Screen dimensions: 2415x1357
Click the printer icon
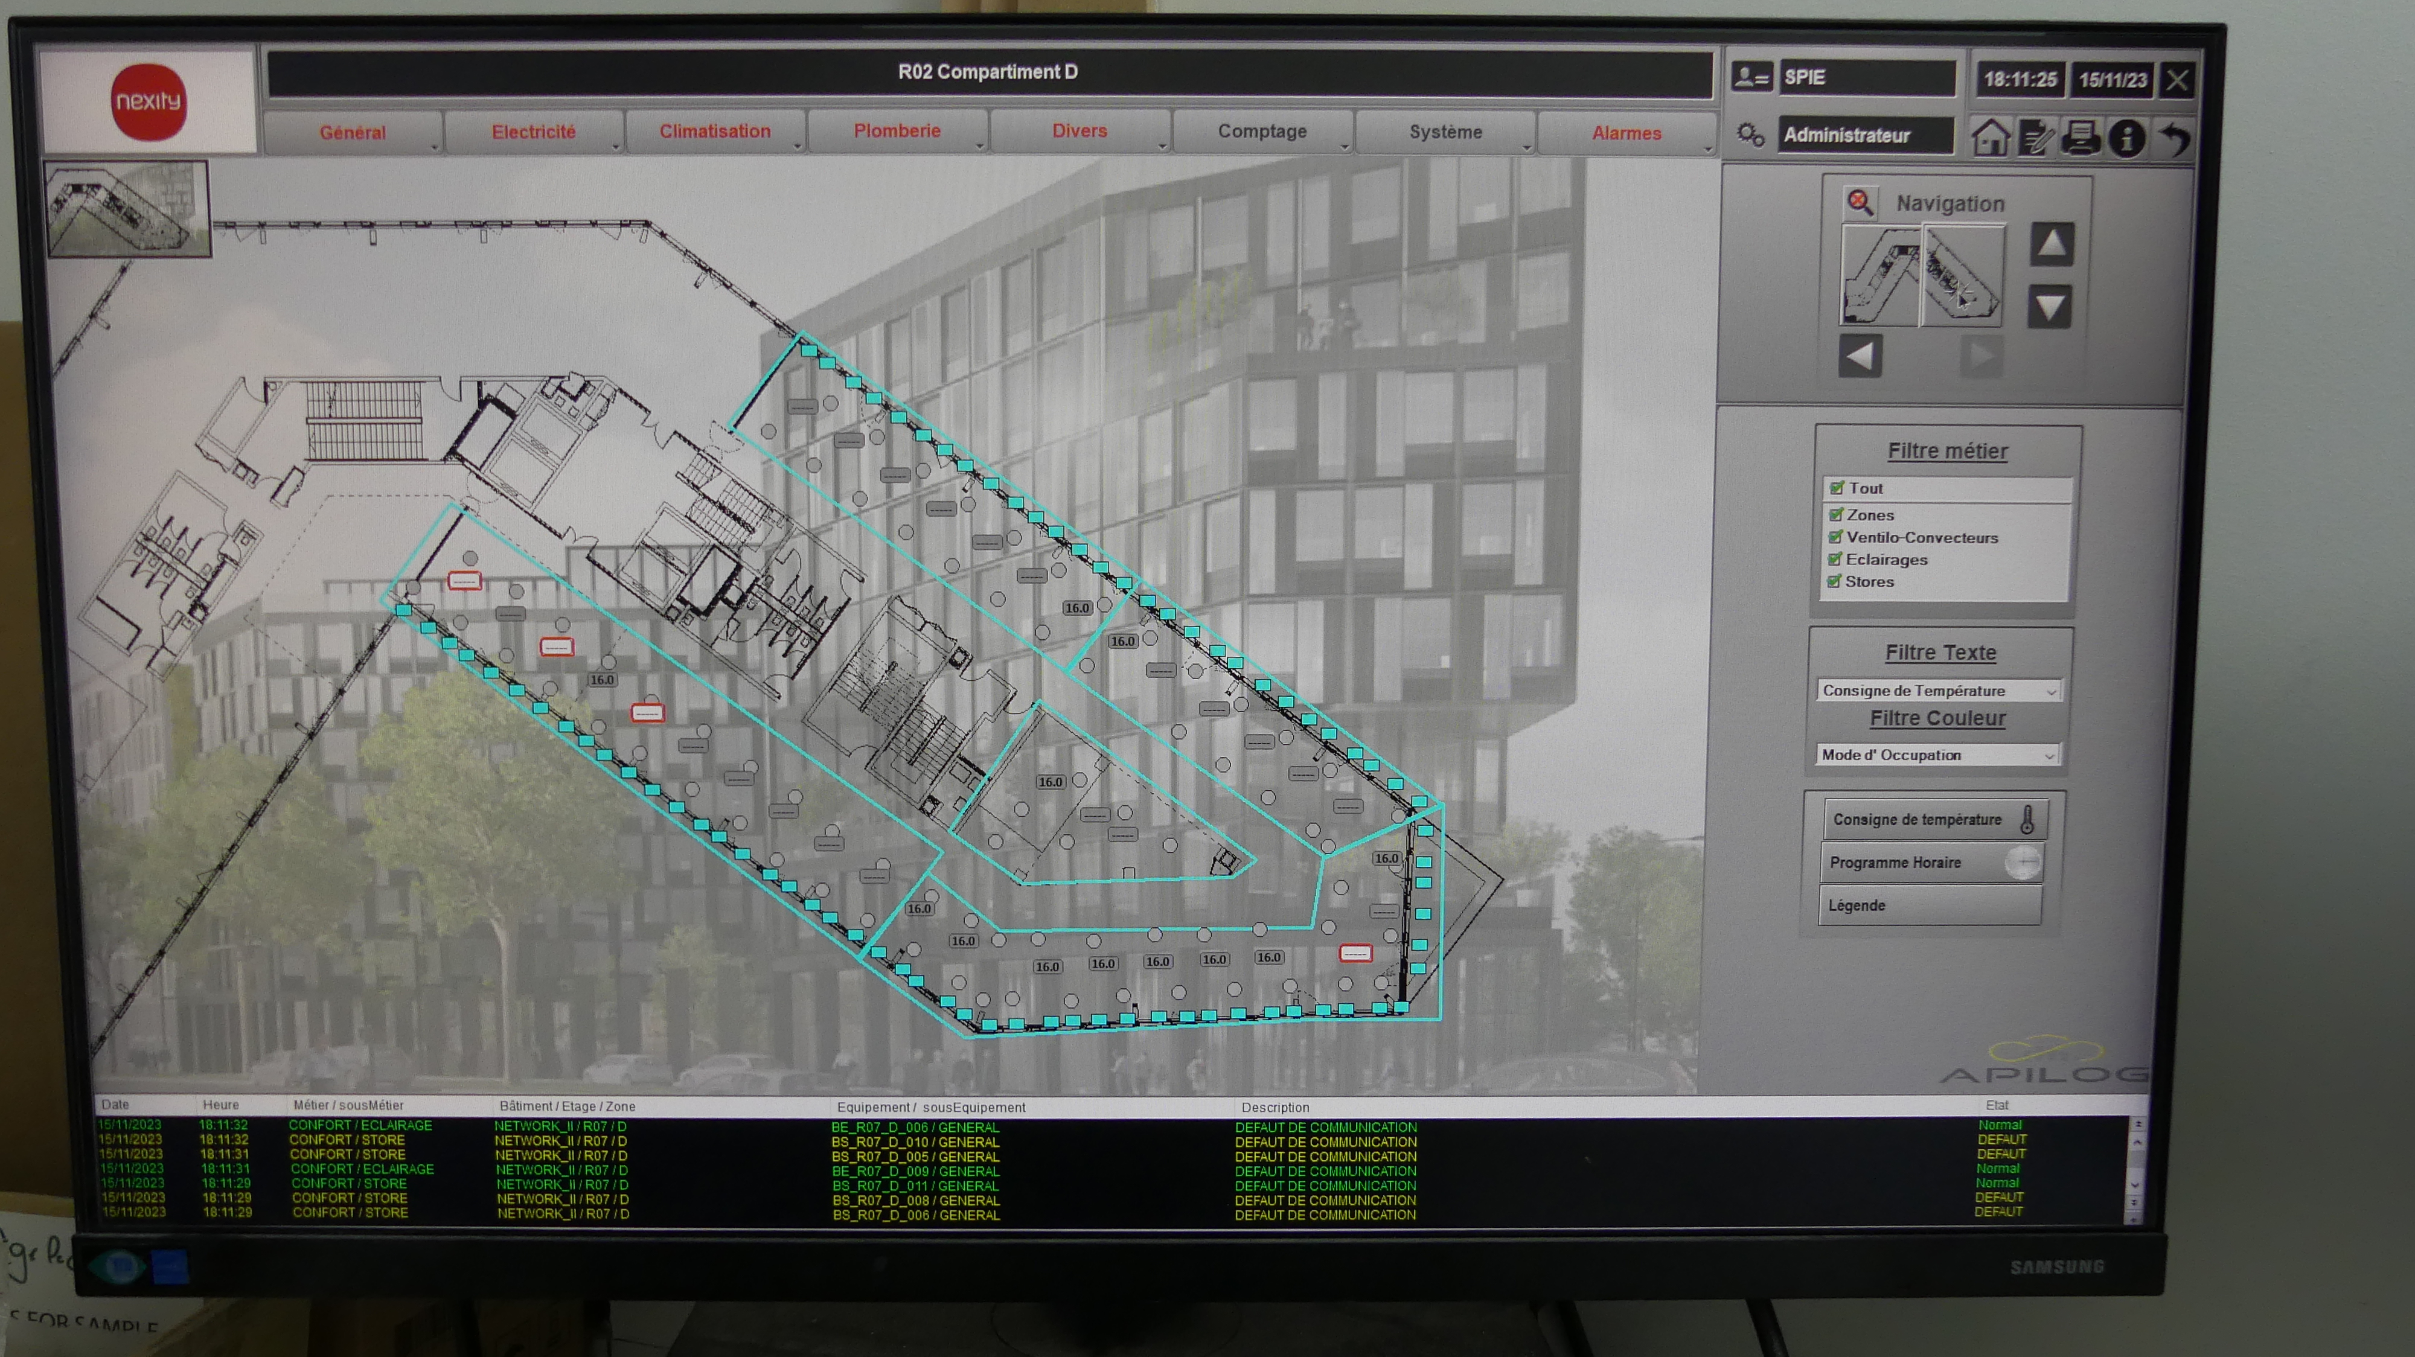coord(2081,138)
